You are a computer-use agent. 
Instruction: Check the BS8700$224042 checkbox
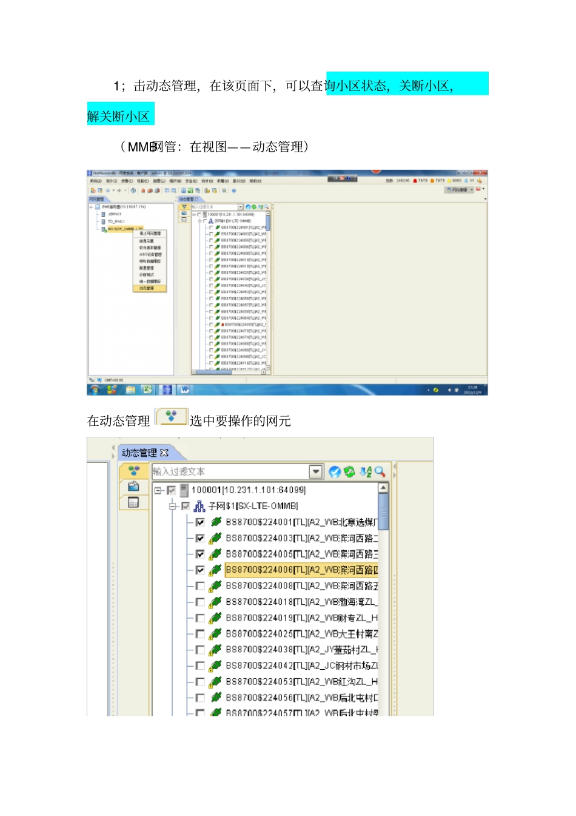click(x=199, y=666)
